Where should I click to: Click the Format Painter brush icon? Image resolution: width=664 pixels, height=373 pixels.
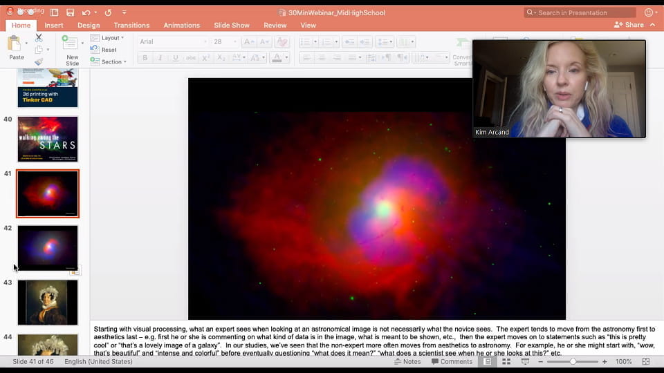39,61
